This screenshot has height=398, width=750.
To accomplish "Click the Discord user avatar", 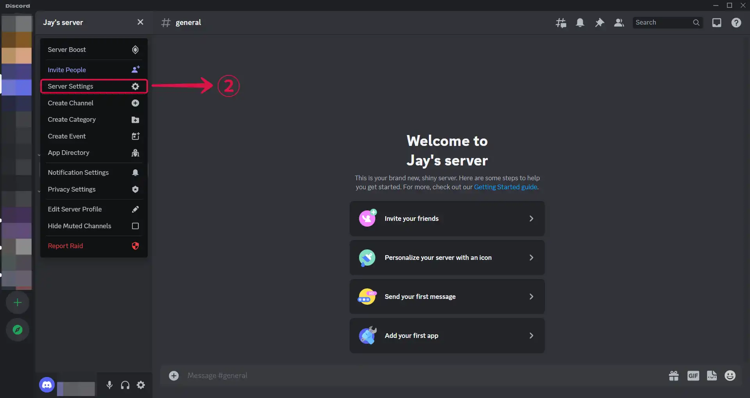I will coord(47,385).
